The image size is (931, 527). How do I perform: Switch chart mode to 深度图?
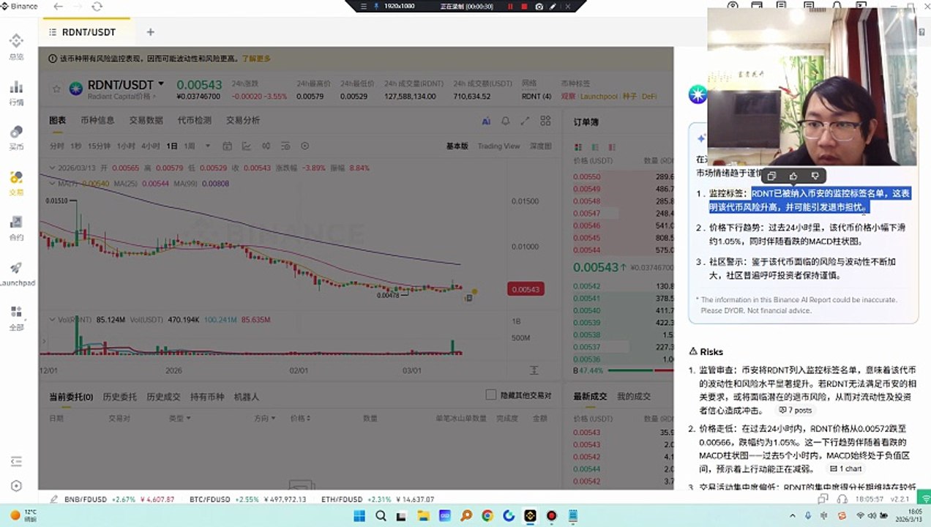[x=540, y=146]
